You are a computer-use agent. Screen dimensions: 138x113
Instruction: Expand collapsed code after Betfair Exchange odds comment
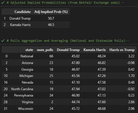tap(122, 3)
